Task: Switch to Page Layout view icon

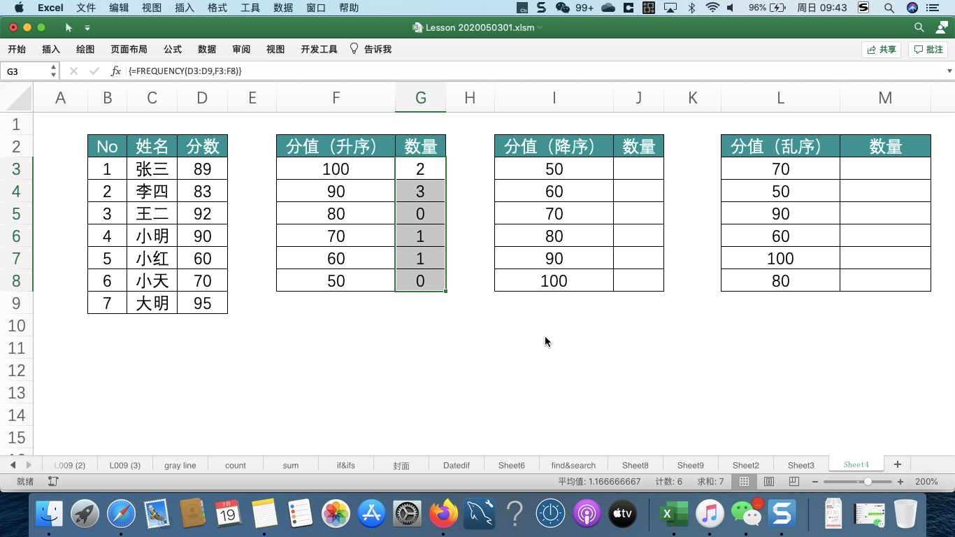Action: pyautogui.click(x=769, y=482)
